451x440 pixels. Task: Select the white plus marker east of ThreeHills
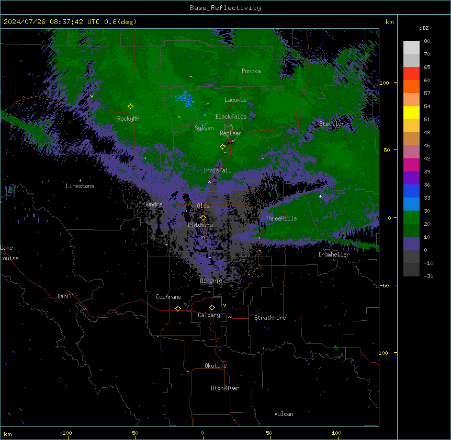tap(320, 196)
